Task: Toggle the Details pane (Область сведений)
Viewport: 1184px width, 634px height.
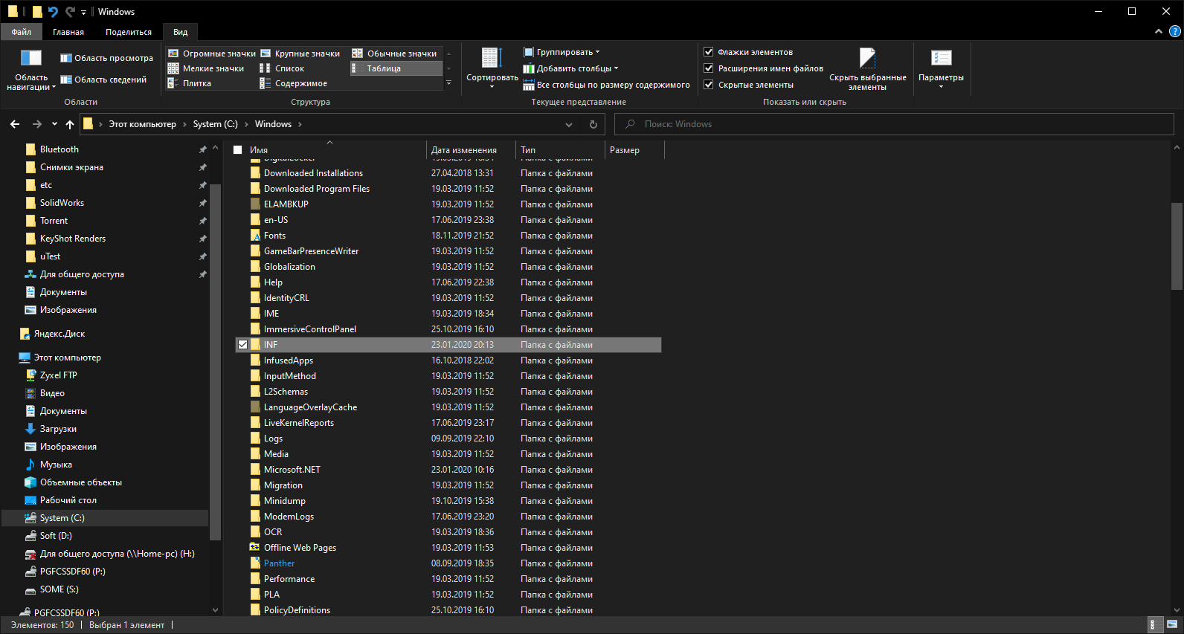Action: point(103,80)
